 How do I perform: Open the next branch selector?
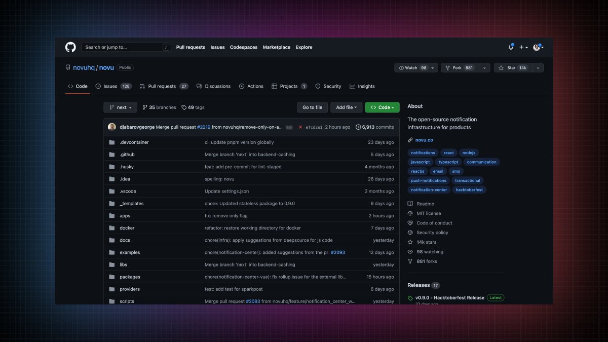coord(120,107)
